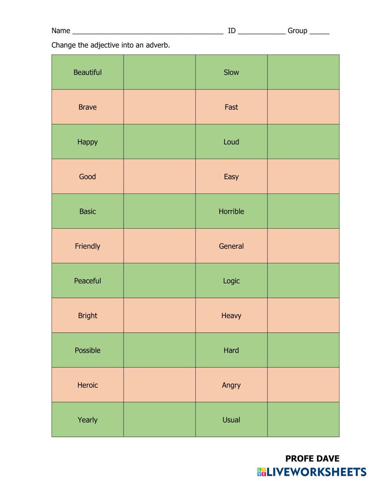Select the answer cell beside Beautiful

[x=160, y=72]
